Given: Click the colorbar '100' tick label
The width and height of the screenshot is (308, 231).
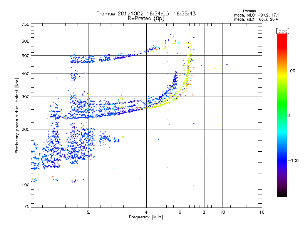Looking at the screenshot, I should point(291,71).
